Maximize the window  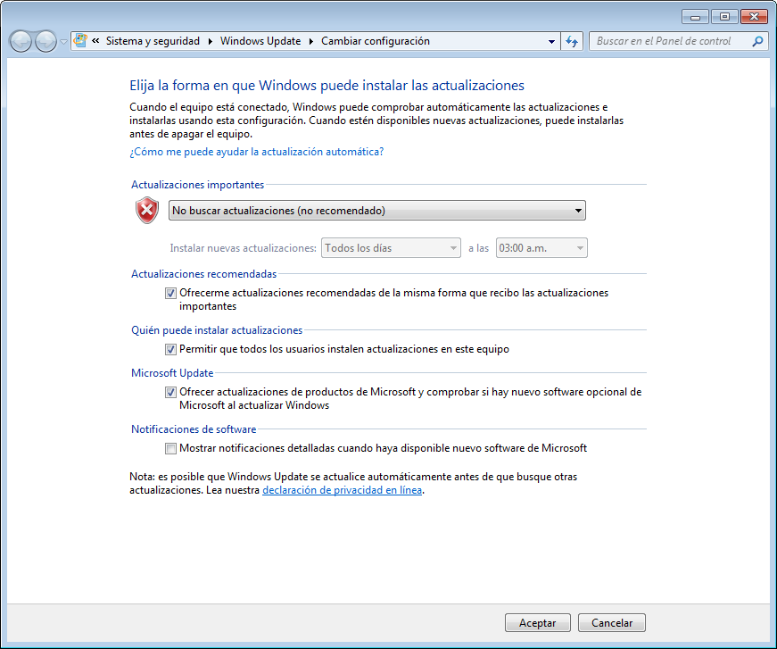pos(724,17)
